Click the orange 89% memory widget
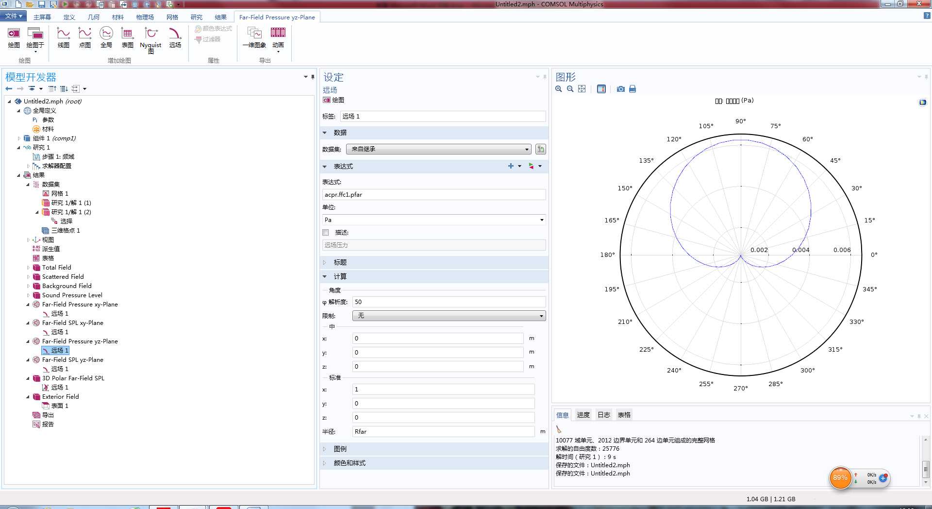932x509 pixels. click(x=840, y=478)
